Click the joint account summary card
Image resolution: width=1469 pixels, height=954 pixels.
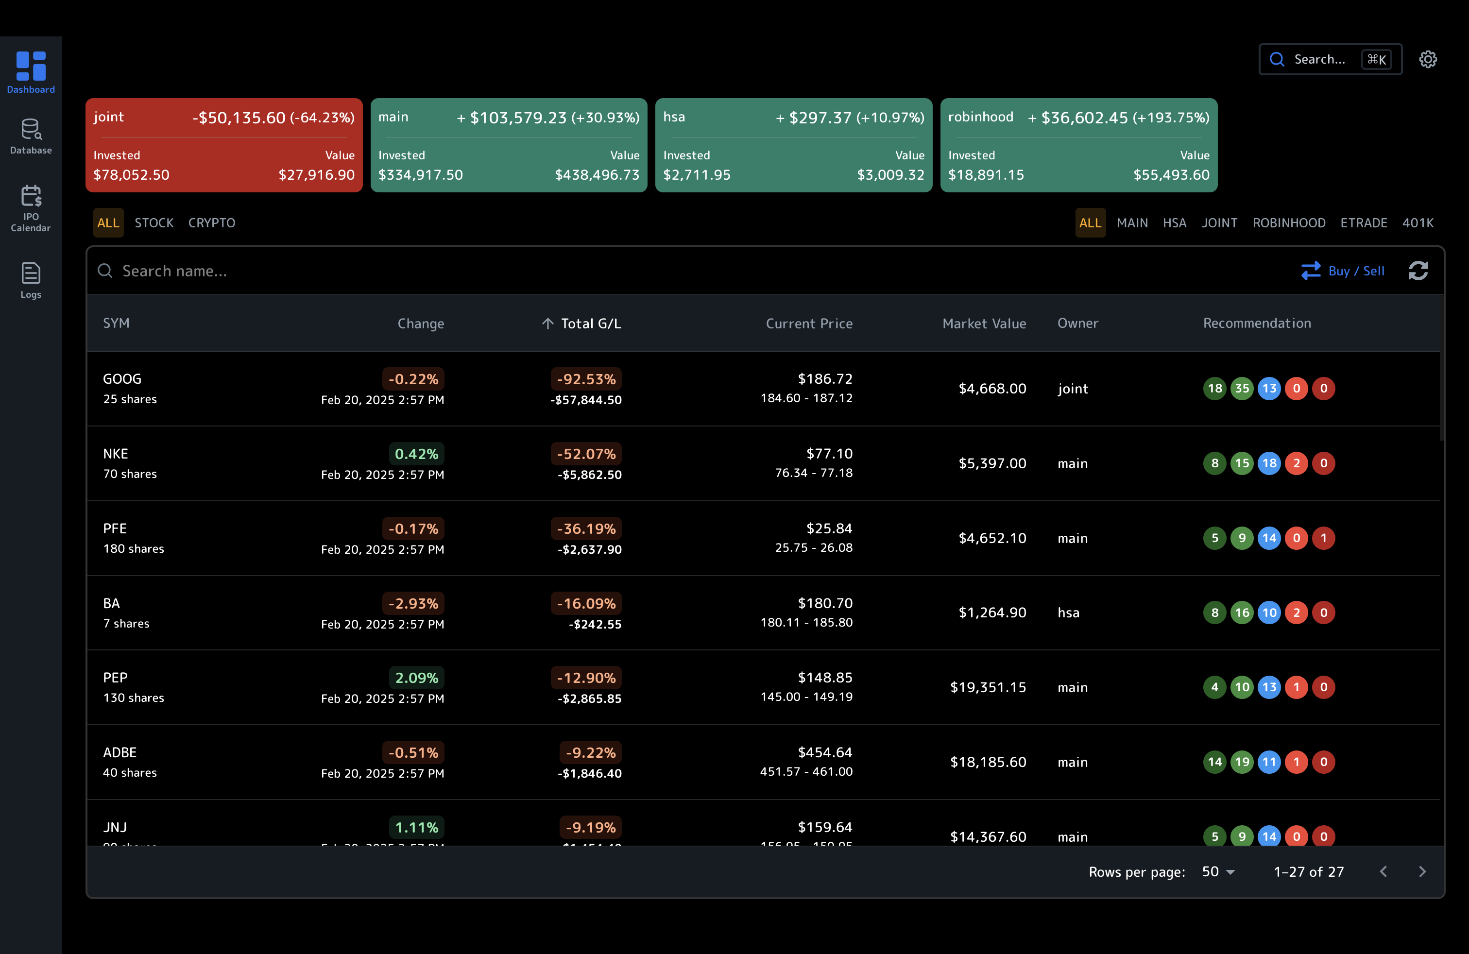(223, 145)
